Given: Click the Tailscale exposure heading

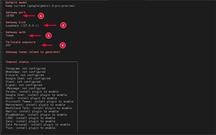Looking at the screenshot, I should click(x=20, y=42).
